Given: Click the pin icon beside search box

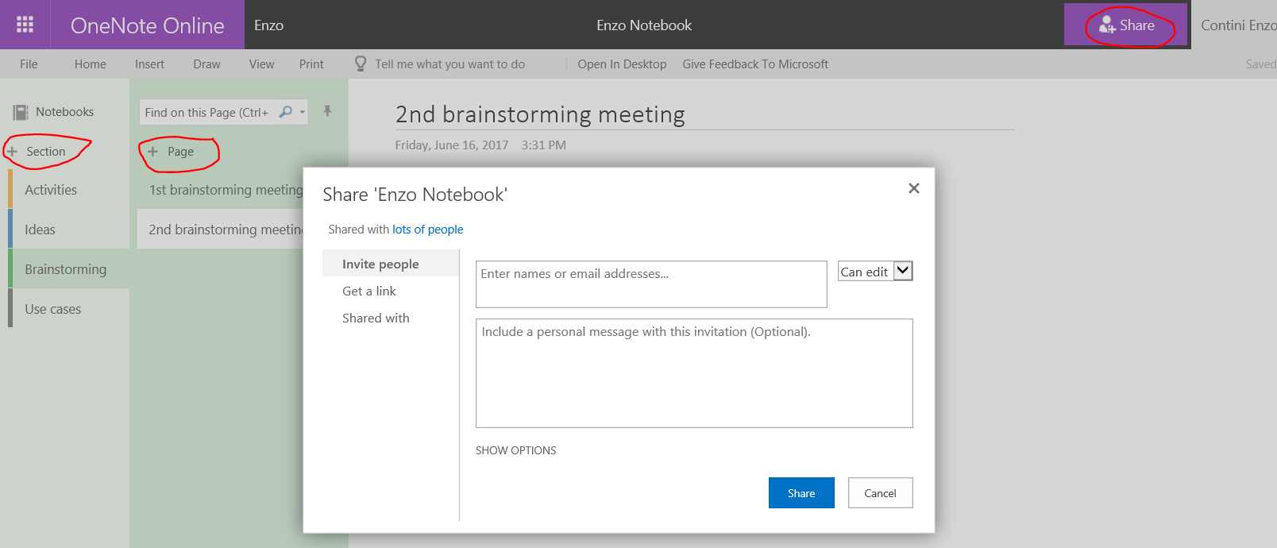Looking at the screenshot, I should (327, 111).
